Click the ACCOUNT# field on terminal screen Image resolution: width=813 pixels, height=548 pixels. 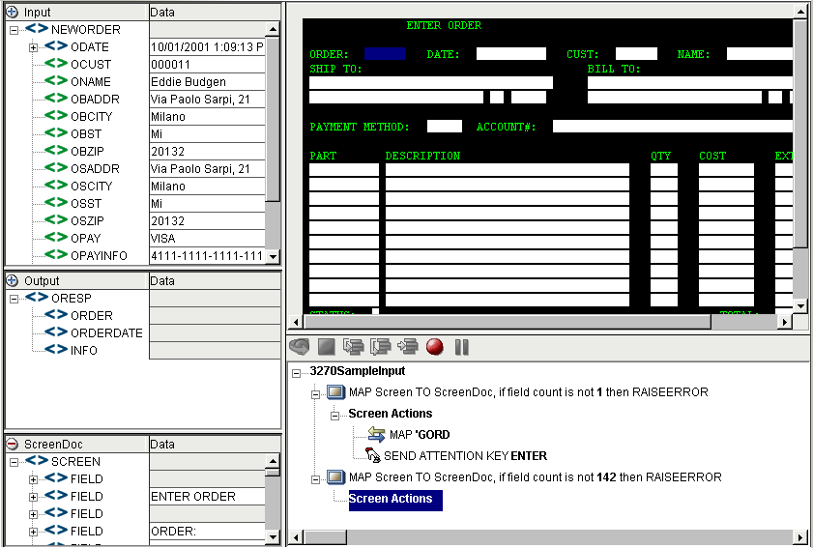(x=673, y=126)
